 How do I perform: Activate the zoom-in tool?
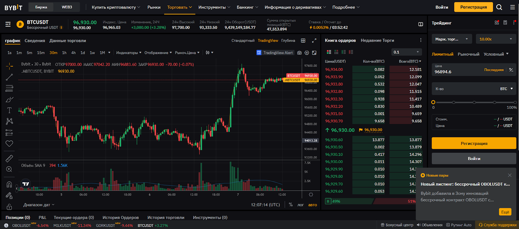(10, 169)
